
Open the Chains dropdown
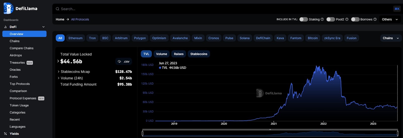(391, 38)
